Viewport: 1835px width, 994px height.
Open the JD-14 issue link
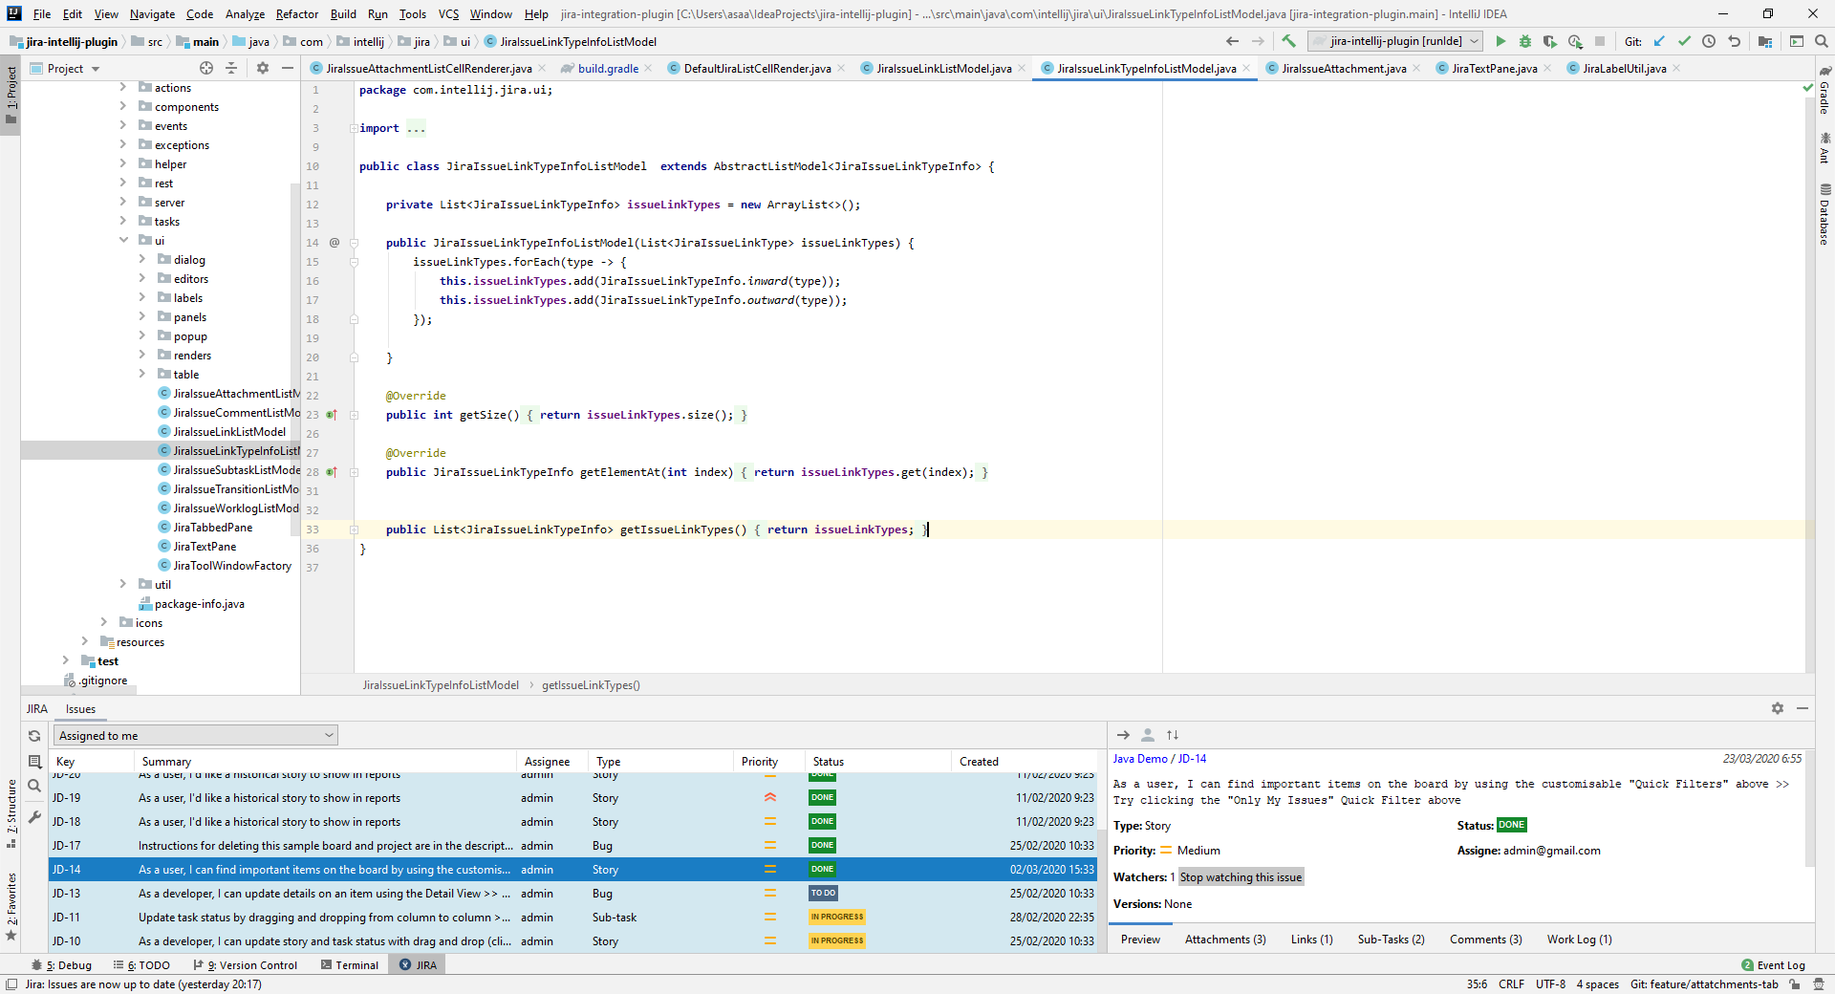1192,759
